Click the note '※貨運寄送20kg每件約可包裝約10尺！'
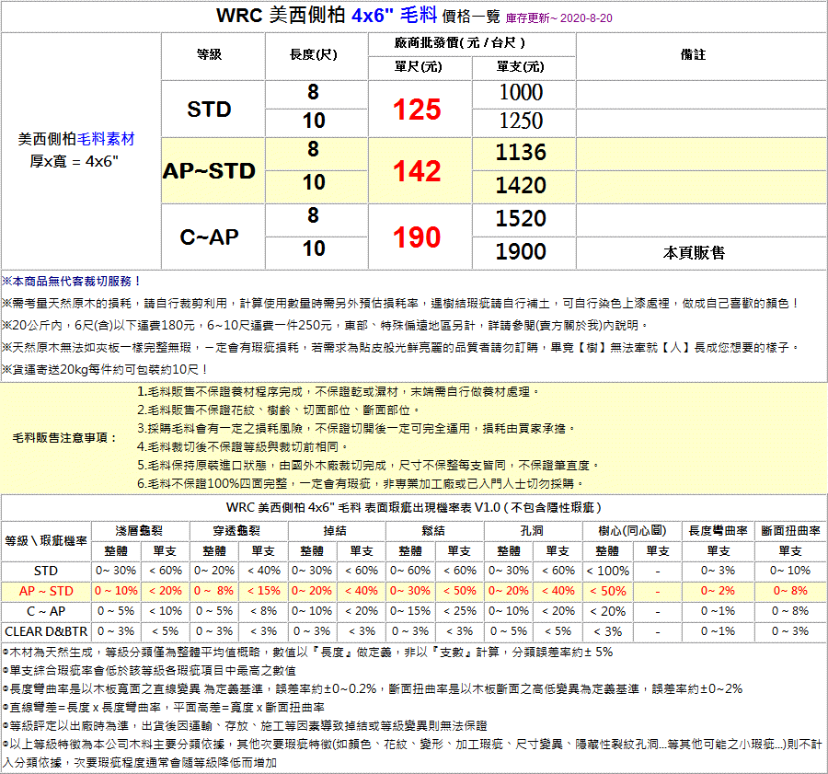The image size is (828, 774). (105, 369)
